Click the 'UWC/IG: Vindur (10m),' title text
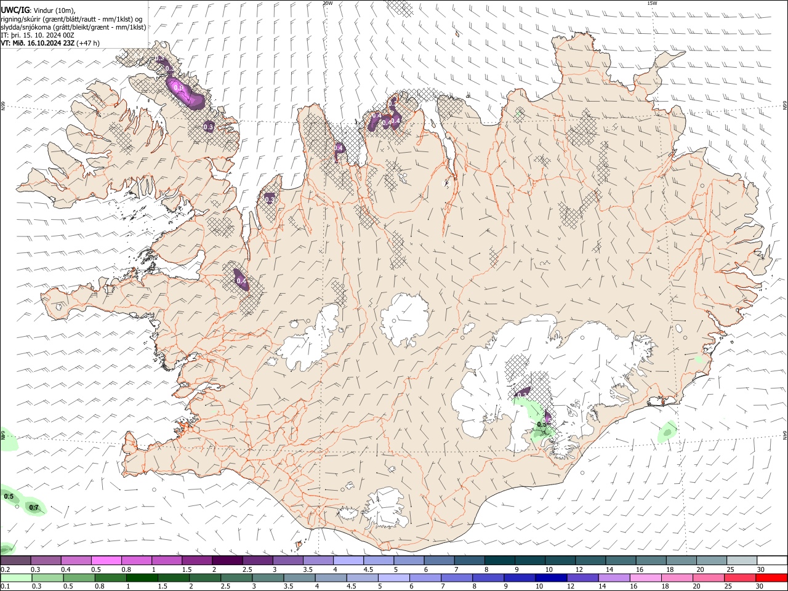This screenshot has width=788, height=591. click(38, 10)
